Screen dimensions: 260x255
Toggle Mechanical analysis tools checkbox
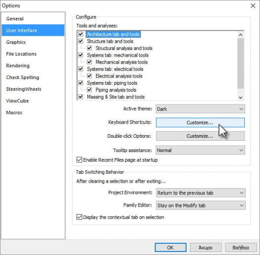tap(89, 62)
